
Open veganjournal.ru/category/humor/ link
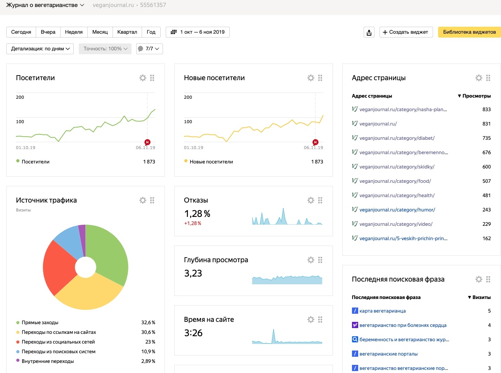tap(397, 210)
